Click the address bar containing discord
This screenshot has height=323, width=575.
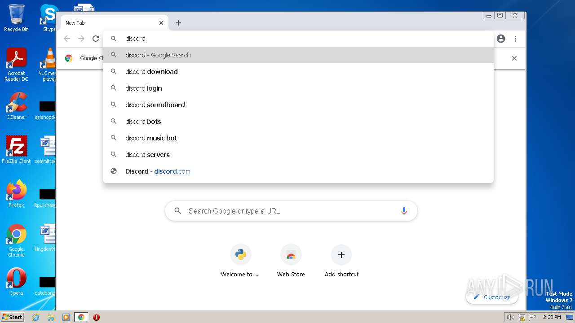point(298,39)
